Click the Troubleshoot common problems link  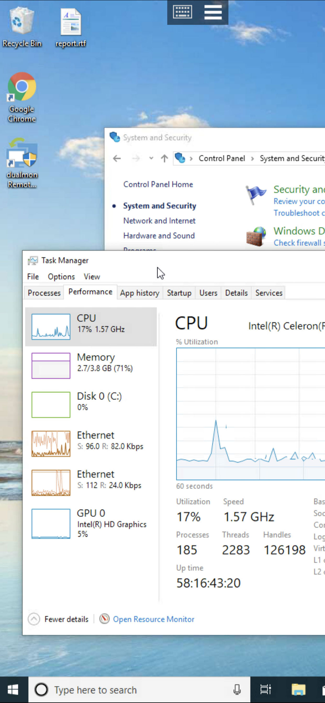pos(299,213)
